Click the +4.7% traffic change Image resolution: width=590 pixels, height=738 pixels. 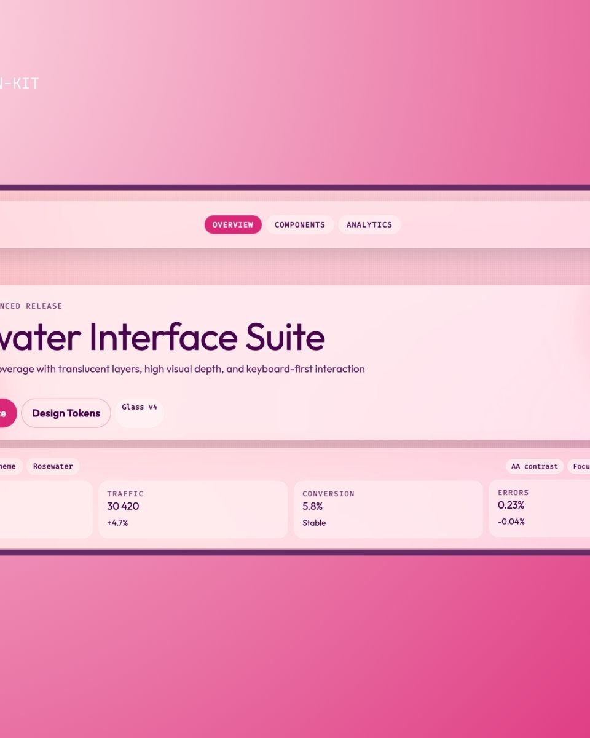coord(117,523)
